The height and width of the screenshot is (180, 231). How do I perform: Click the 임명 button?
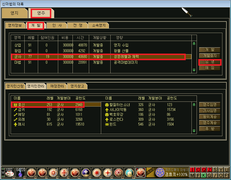210,62
